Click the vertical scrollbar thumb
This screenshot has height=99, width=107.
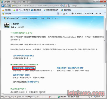105,41
